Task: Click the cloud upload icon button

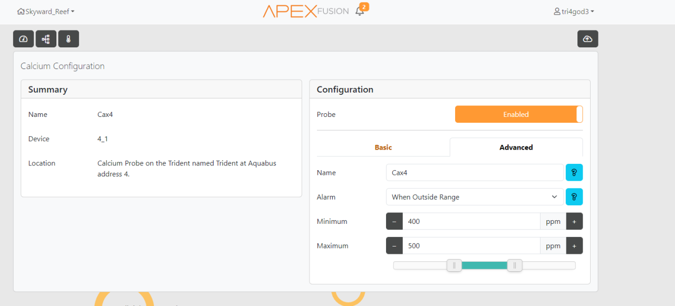Action: pyautogui.click(x=587, y=39)
